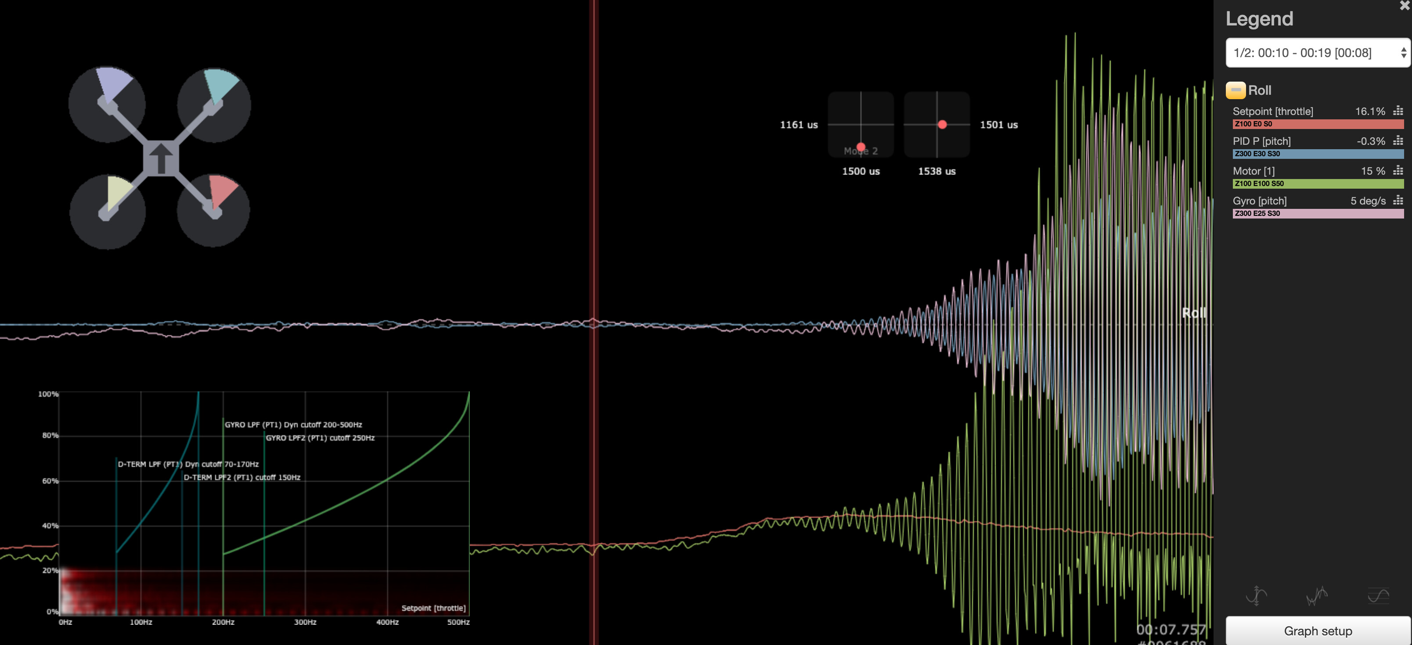Open the log section selector dropdown
Screen dimensions: 1412x645
pyautogui.click(x=1317, y=53)
